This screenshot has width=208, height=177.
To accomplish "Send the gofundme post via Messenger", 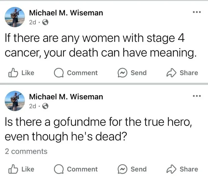I will tap(132, 169).
